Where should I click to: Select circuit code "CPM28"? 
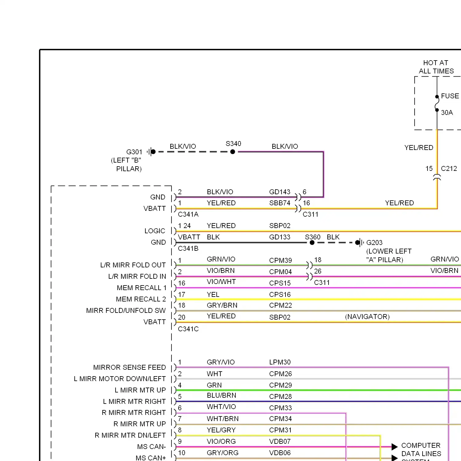pyautogui.click(x=280, y=396)
